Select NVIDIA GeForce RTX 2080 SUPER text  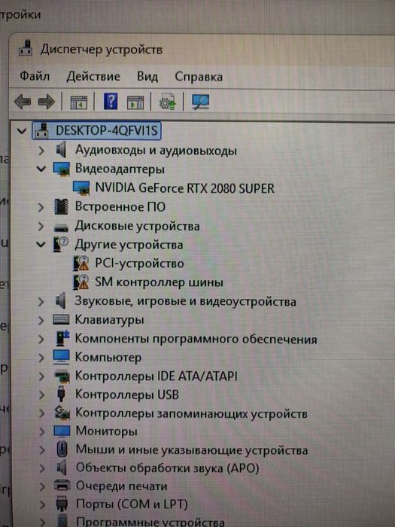coord(185,188)
